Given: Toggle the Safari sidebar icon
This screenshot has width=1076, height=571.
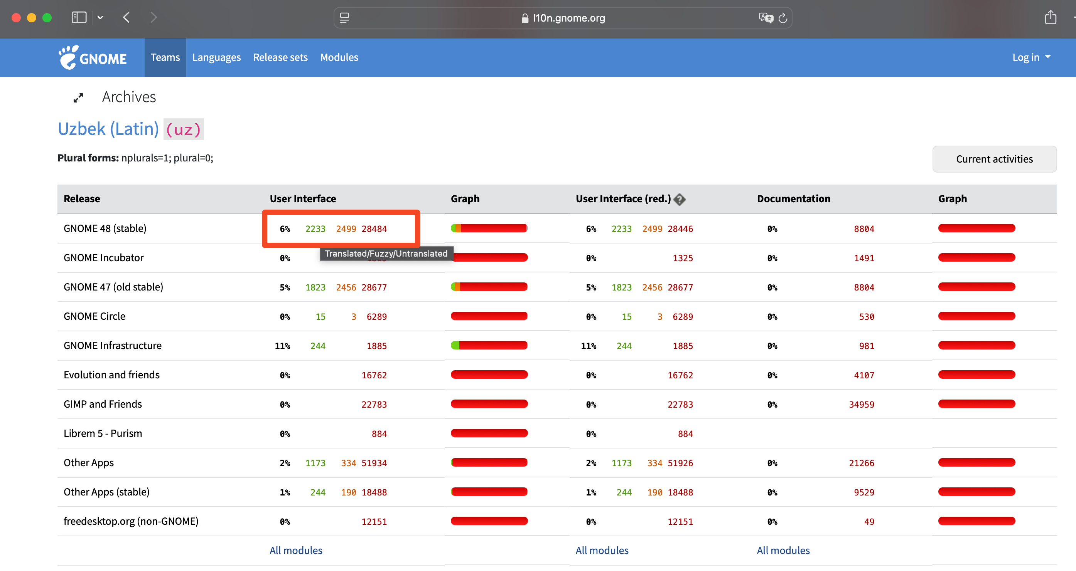Looking at the screenshot, I should pyautogui.click(x=79, y=18).
